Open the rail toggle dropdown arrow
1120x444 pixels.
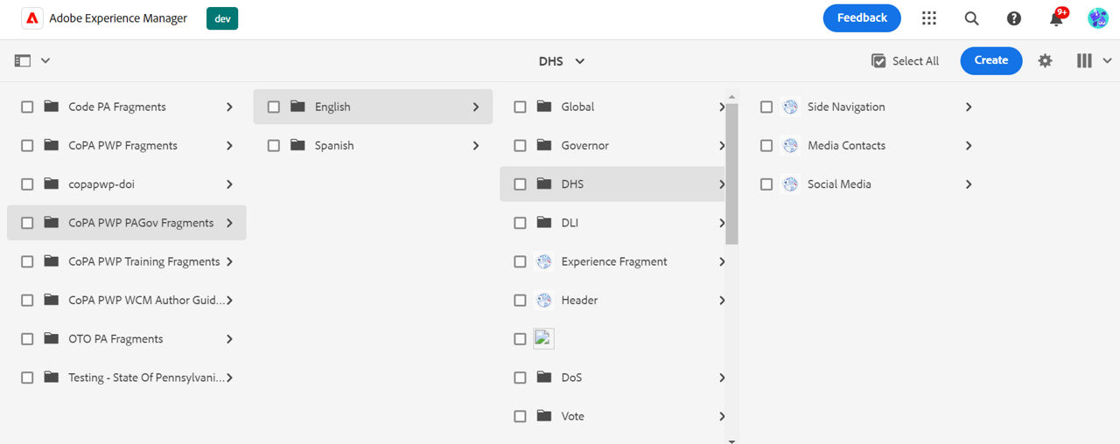45,61
